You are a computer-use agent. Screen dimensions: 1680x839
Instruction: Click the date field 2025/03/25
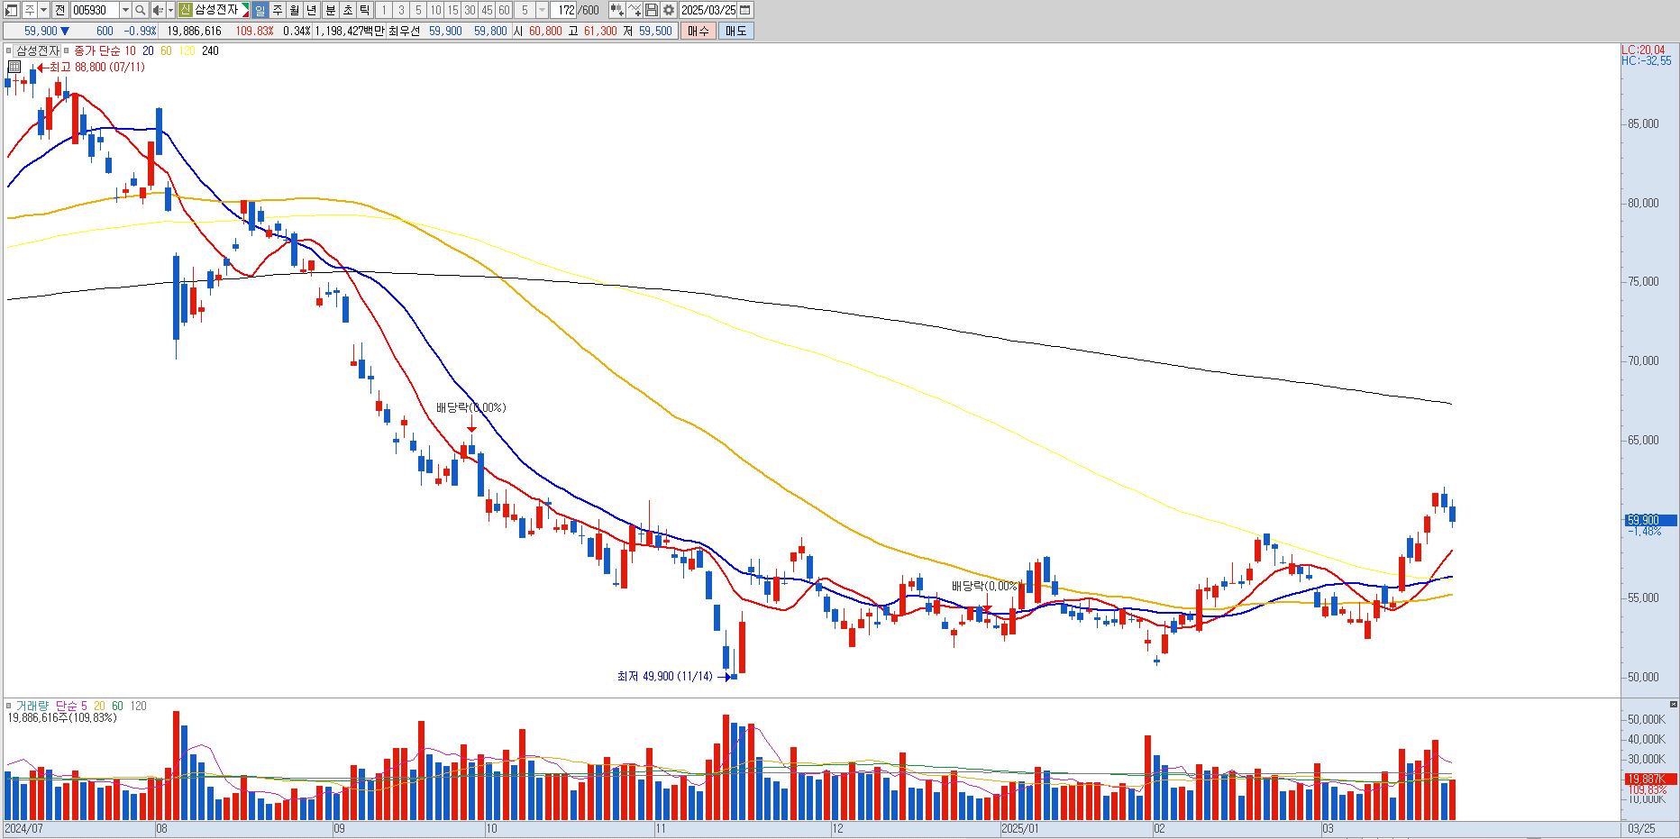tap(708, 10)
